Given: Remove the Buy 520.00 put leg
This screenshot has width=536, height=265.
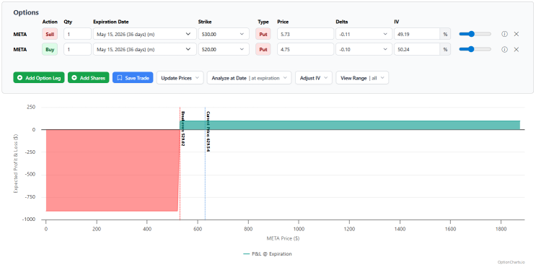Looking at the screenshot, I should [x=517, y=49].
